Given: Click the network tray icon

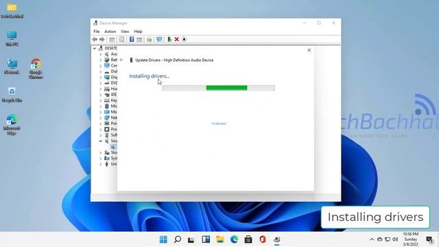Looking at the screenshot, I should (388, 239).
